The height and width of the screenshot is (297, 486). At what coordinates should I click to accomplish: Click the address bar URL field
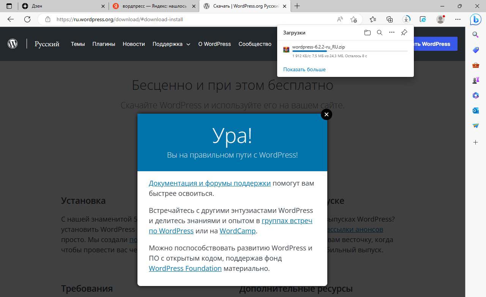point(190,19)
